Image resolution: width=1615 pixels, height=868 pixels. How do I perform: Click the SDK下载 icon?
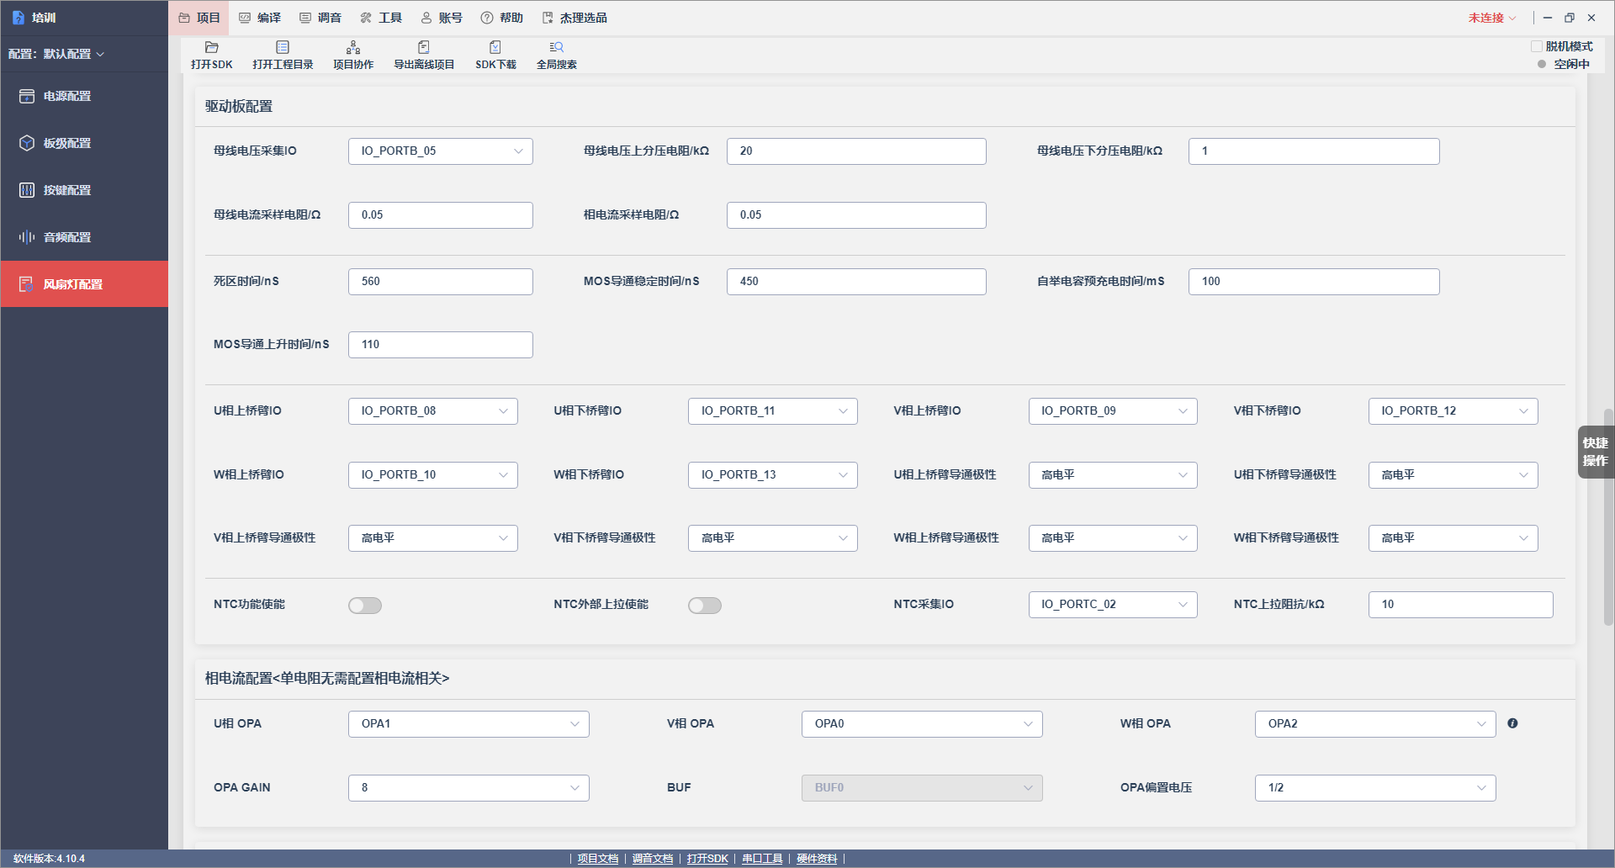(x=495, y=55)
